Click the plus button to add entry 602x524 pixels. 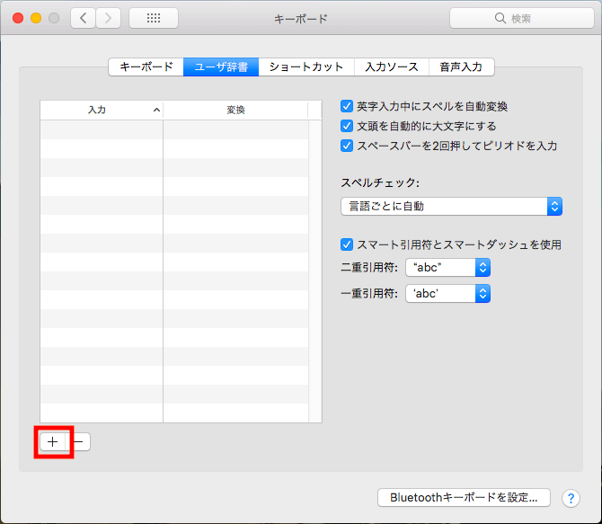(53, 441)
